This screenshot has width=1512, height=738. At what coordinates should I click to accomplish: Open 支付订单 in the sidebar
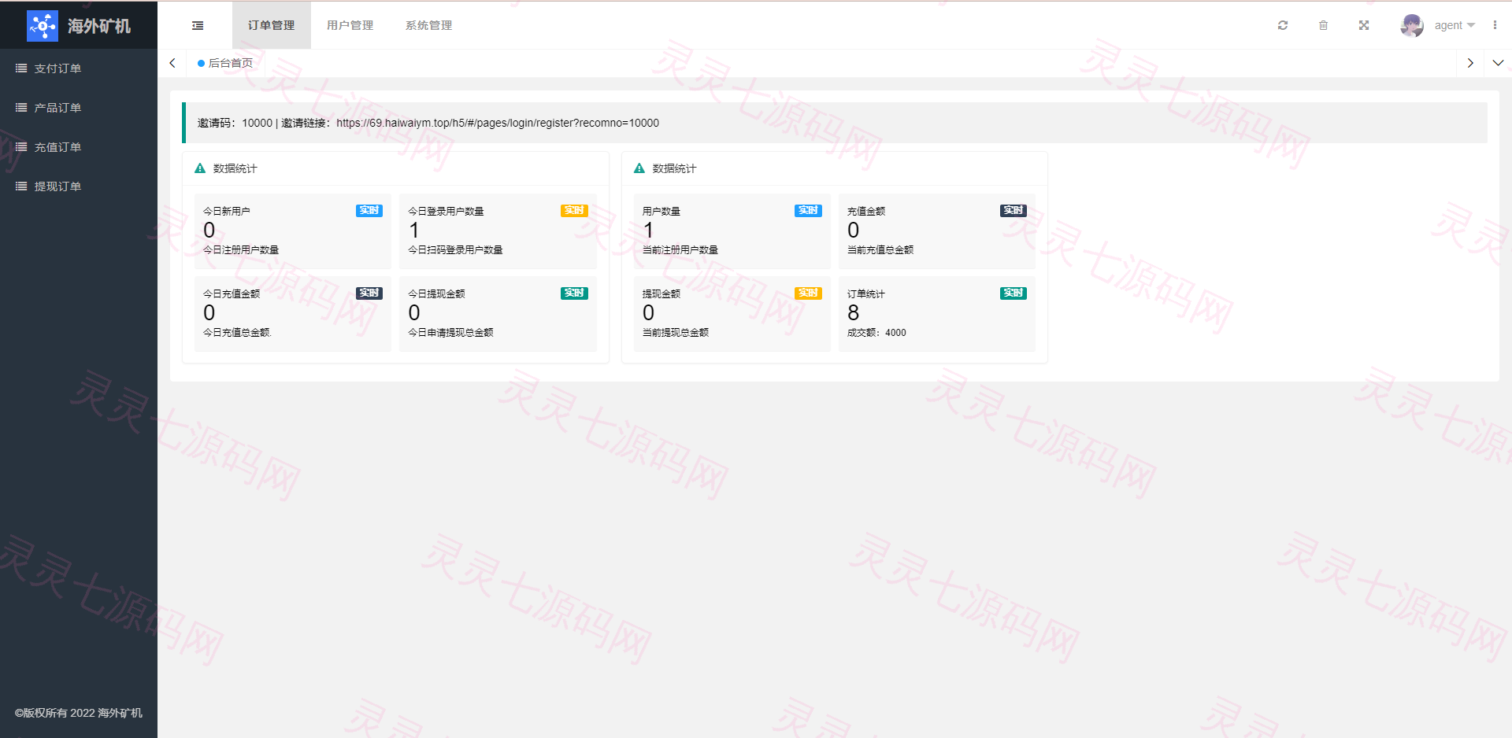pos(79,68)
